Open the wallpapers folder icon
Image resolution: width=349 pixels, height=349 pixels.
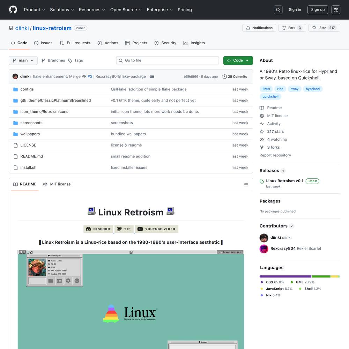pos(15,134)
